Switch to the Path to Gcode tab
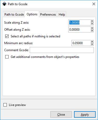 click(x=14, y=14)
